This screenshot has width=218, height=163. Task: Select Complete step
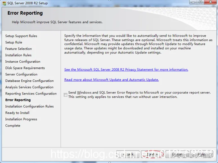13,126
